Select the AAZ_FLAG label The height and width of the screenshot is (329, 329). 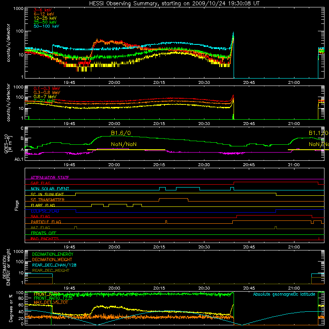click(x=40, y=227)
